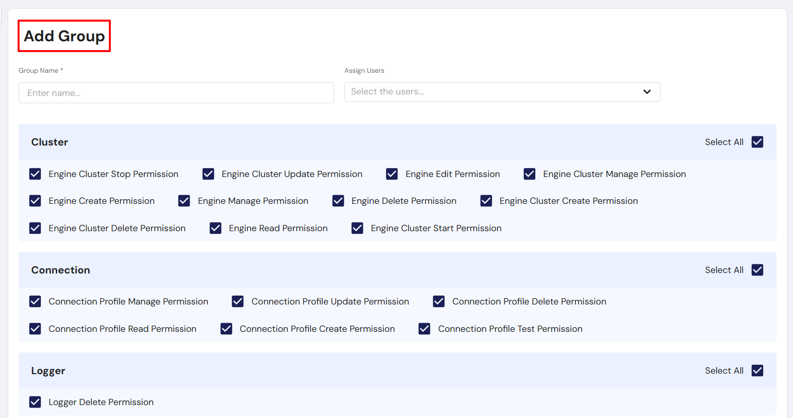
Task: Uncheck Connection Profile Manage Permission
Action: (35, 301)
